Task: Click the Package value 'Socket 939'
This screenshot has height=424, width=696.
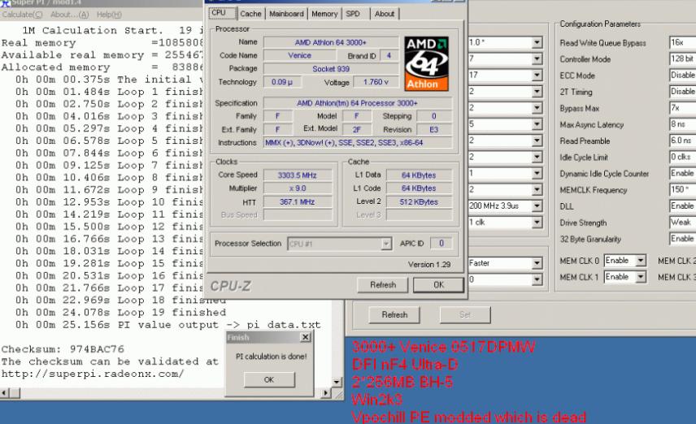Action: tap(331, 69)
